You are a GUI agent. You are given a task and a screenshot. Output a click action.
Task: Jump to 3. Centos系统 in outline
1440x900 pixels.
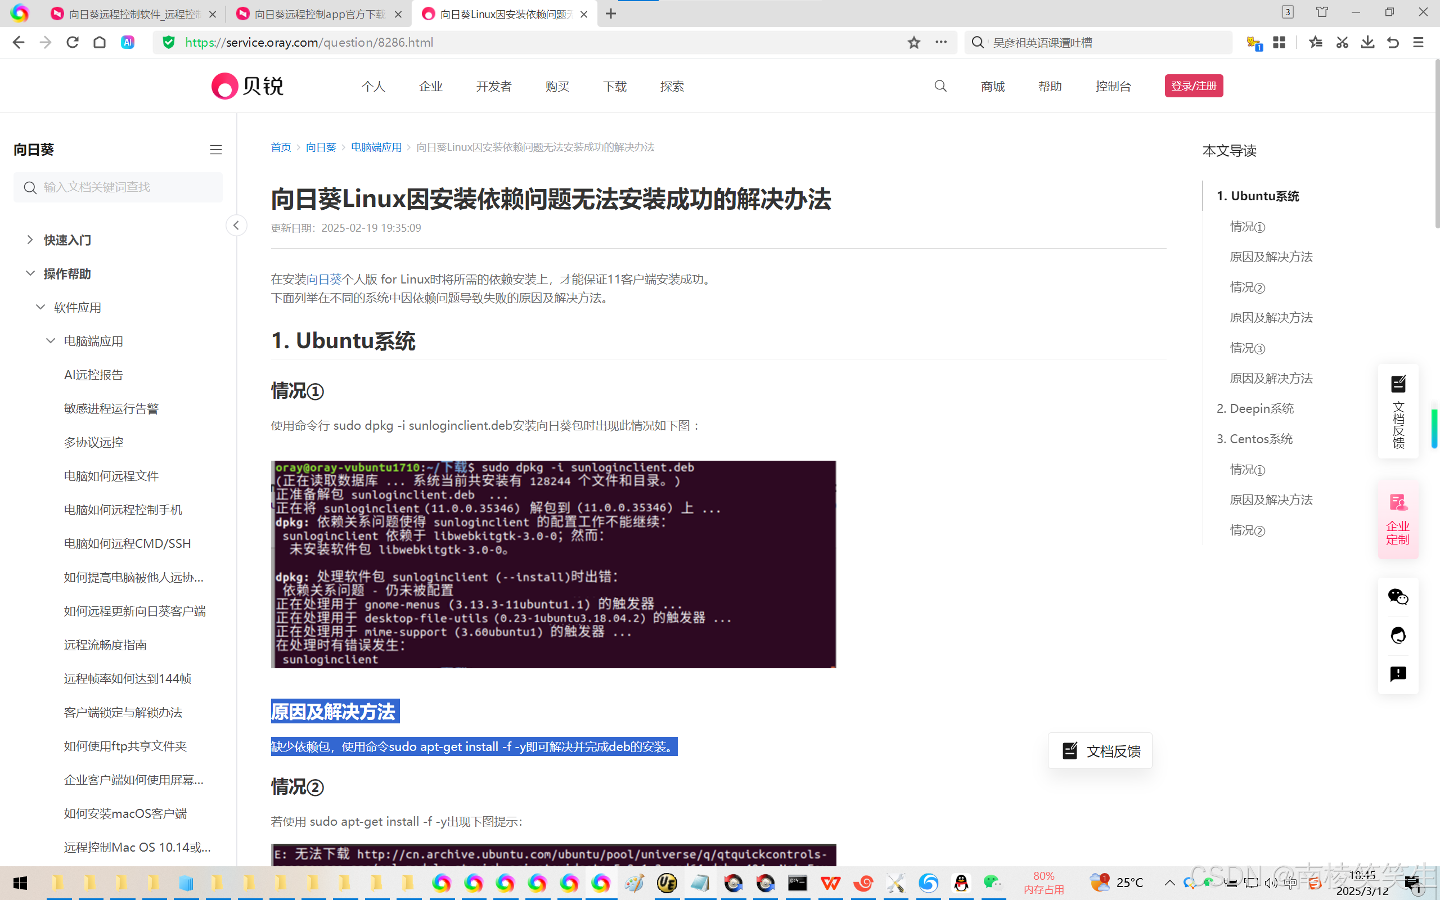1254,439
